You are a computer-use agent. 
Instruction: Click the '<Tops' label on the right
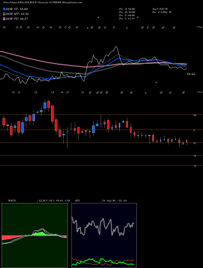click(200, 27)
